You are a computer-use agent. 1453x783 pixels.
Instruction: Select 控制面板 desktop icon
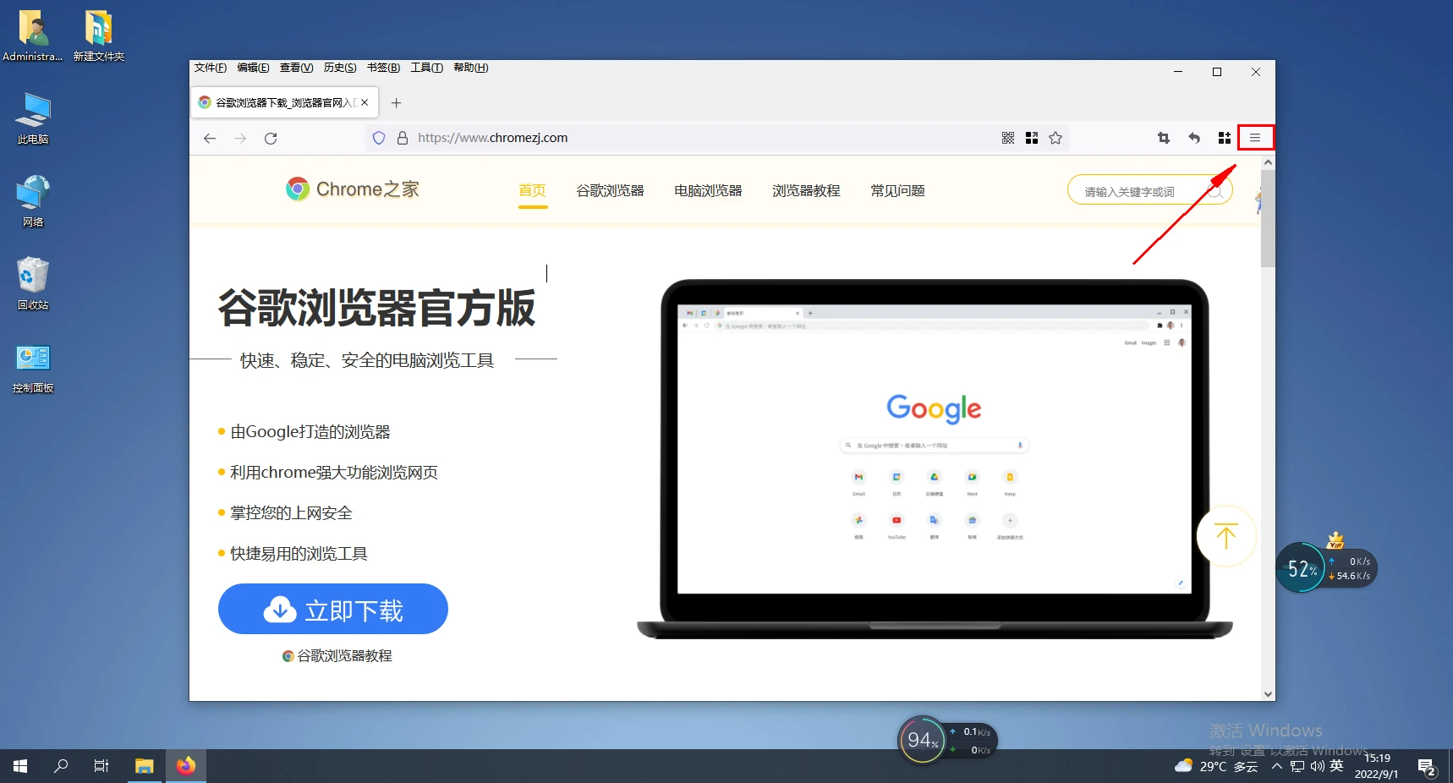(x=33, y=367)
